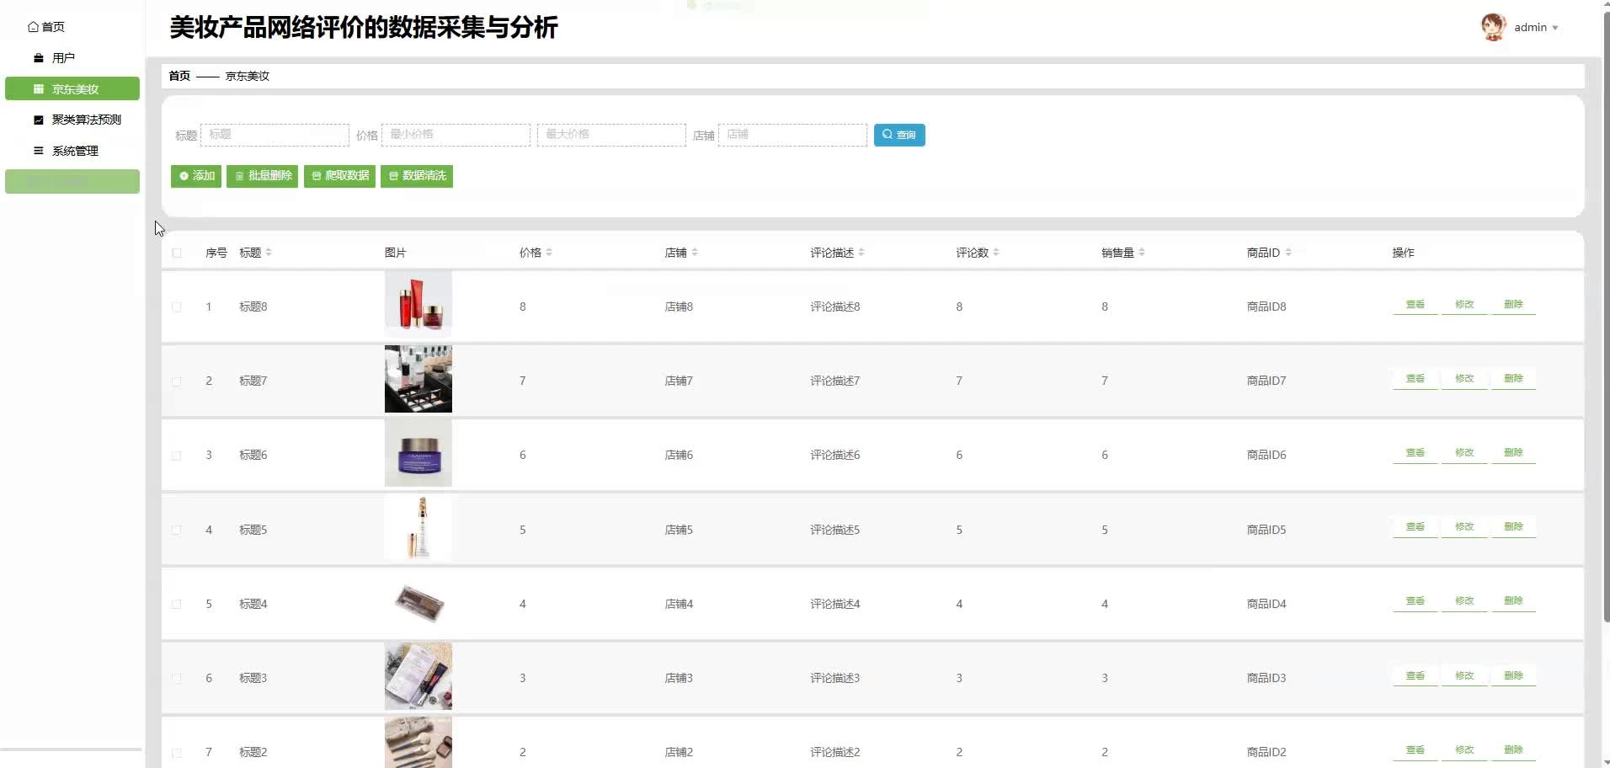The width and height of the screenshot is (1610, 768).
Task: Click the 爬取数据 button
Action: click(x=339, y=176)
